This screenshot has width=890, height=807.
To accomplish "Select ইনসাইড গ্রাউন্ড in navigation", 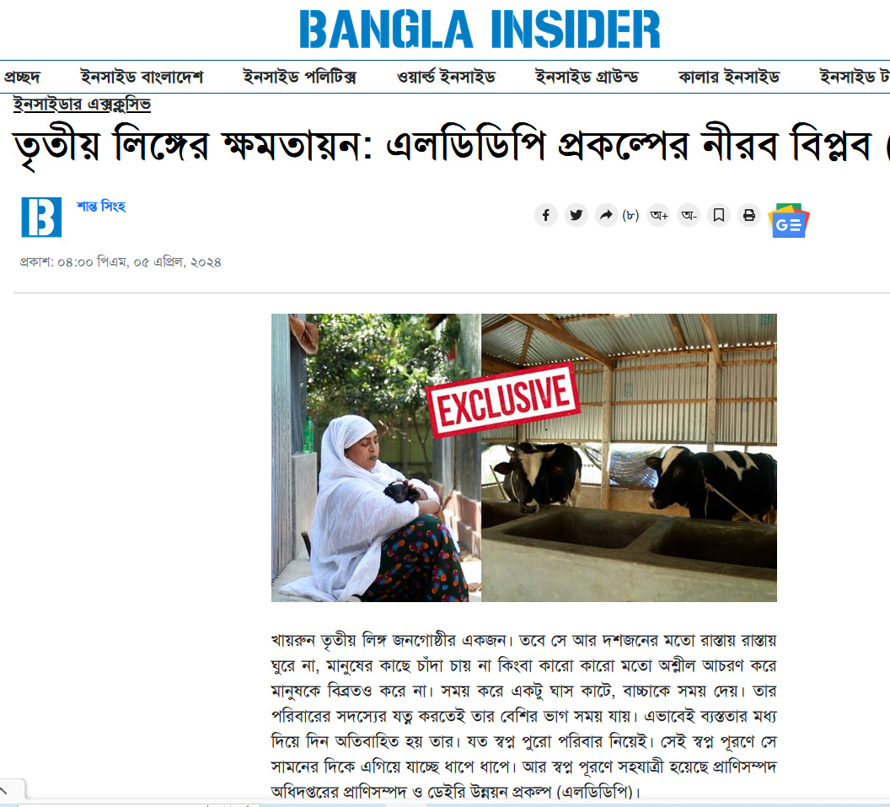I will (x=587, y=77).
